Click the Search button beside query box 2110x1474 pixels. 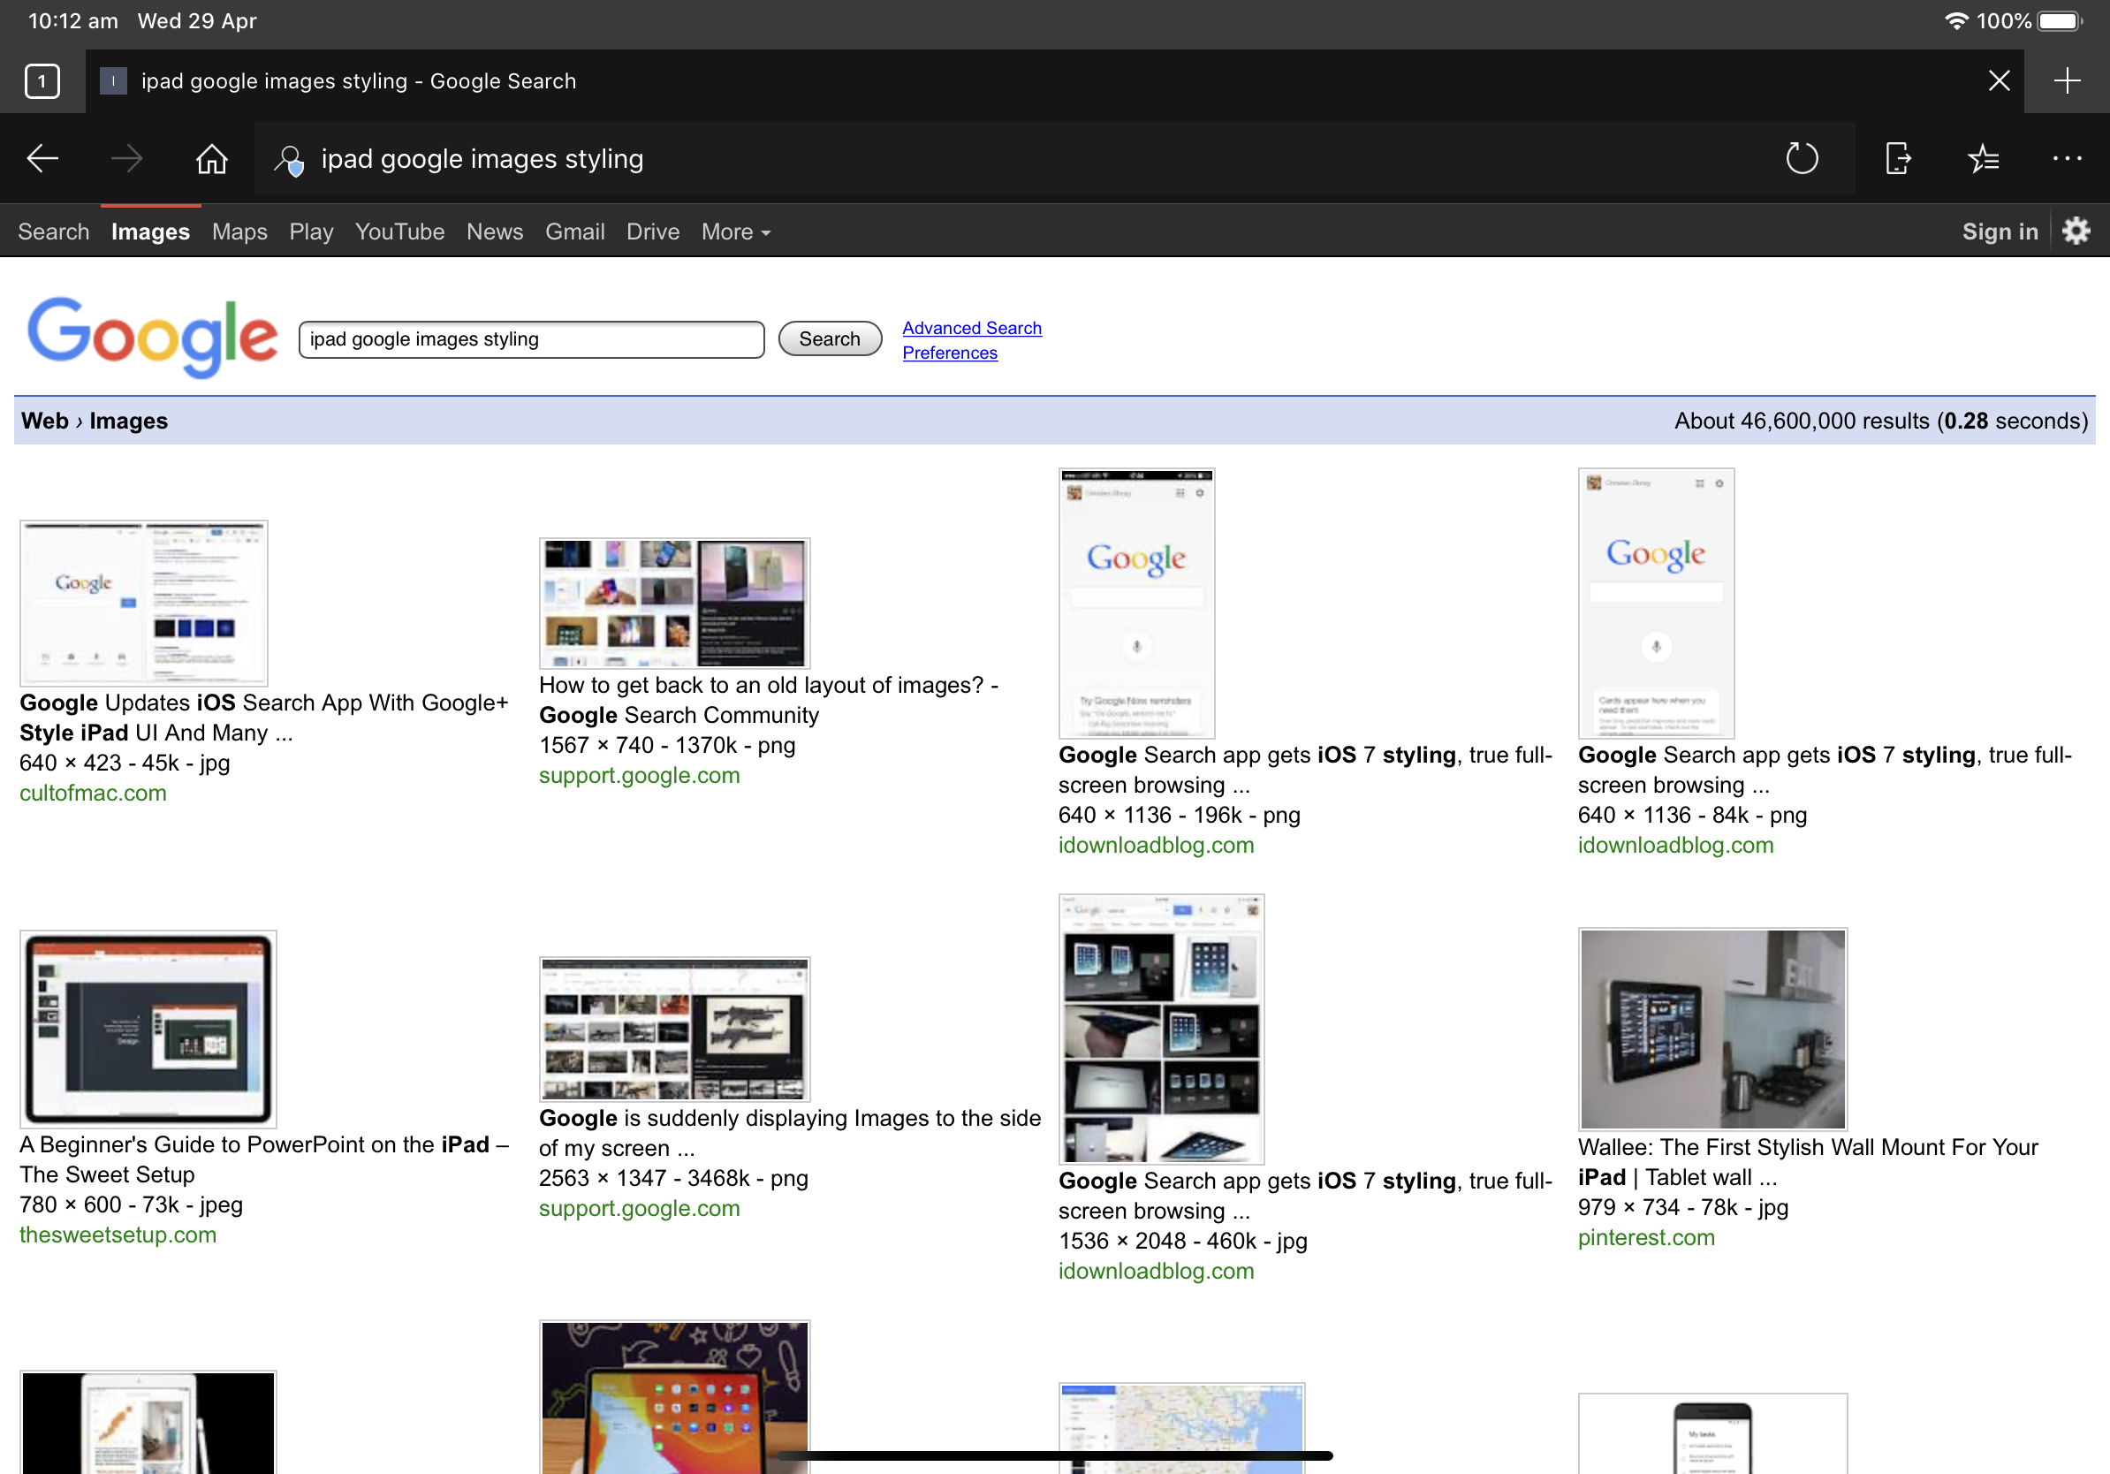click(829, 339)
